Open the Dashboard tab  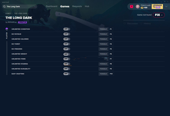(52, 6)
